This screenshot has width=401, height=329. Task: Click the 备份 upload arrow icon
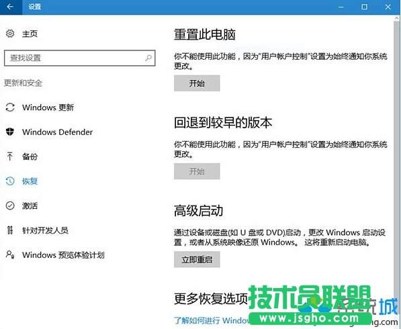pos(9,156)
